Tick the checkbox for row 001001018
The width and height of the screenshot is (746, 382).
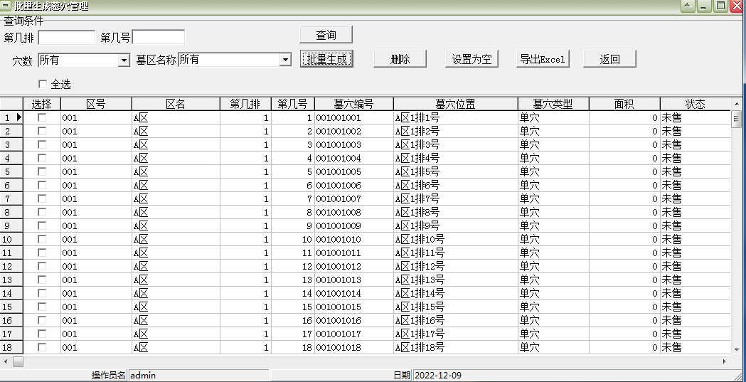tap(43, 347)
